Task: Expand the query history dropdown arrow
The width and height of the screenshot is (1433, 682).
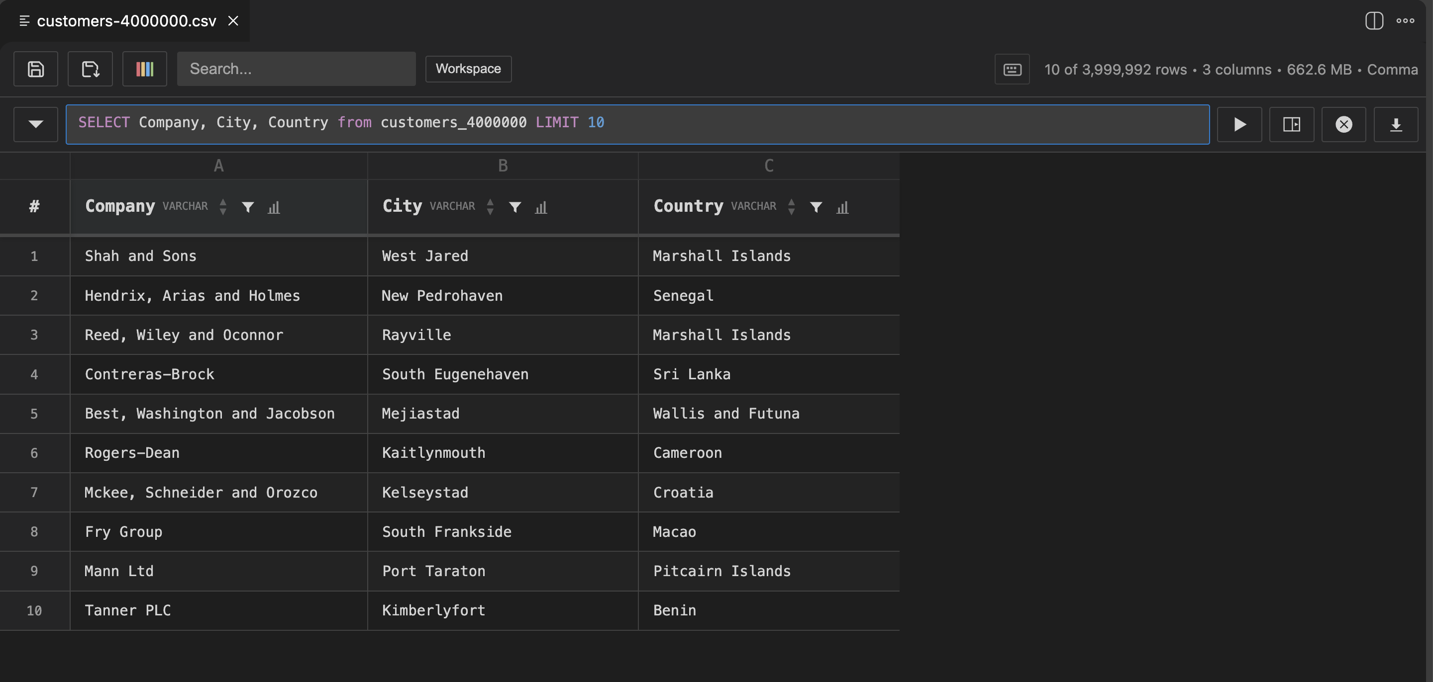Action: pos(36,124)
